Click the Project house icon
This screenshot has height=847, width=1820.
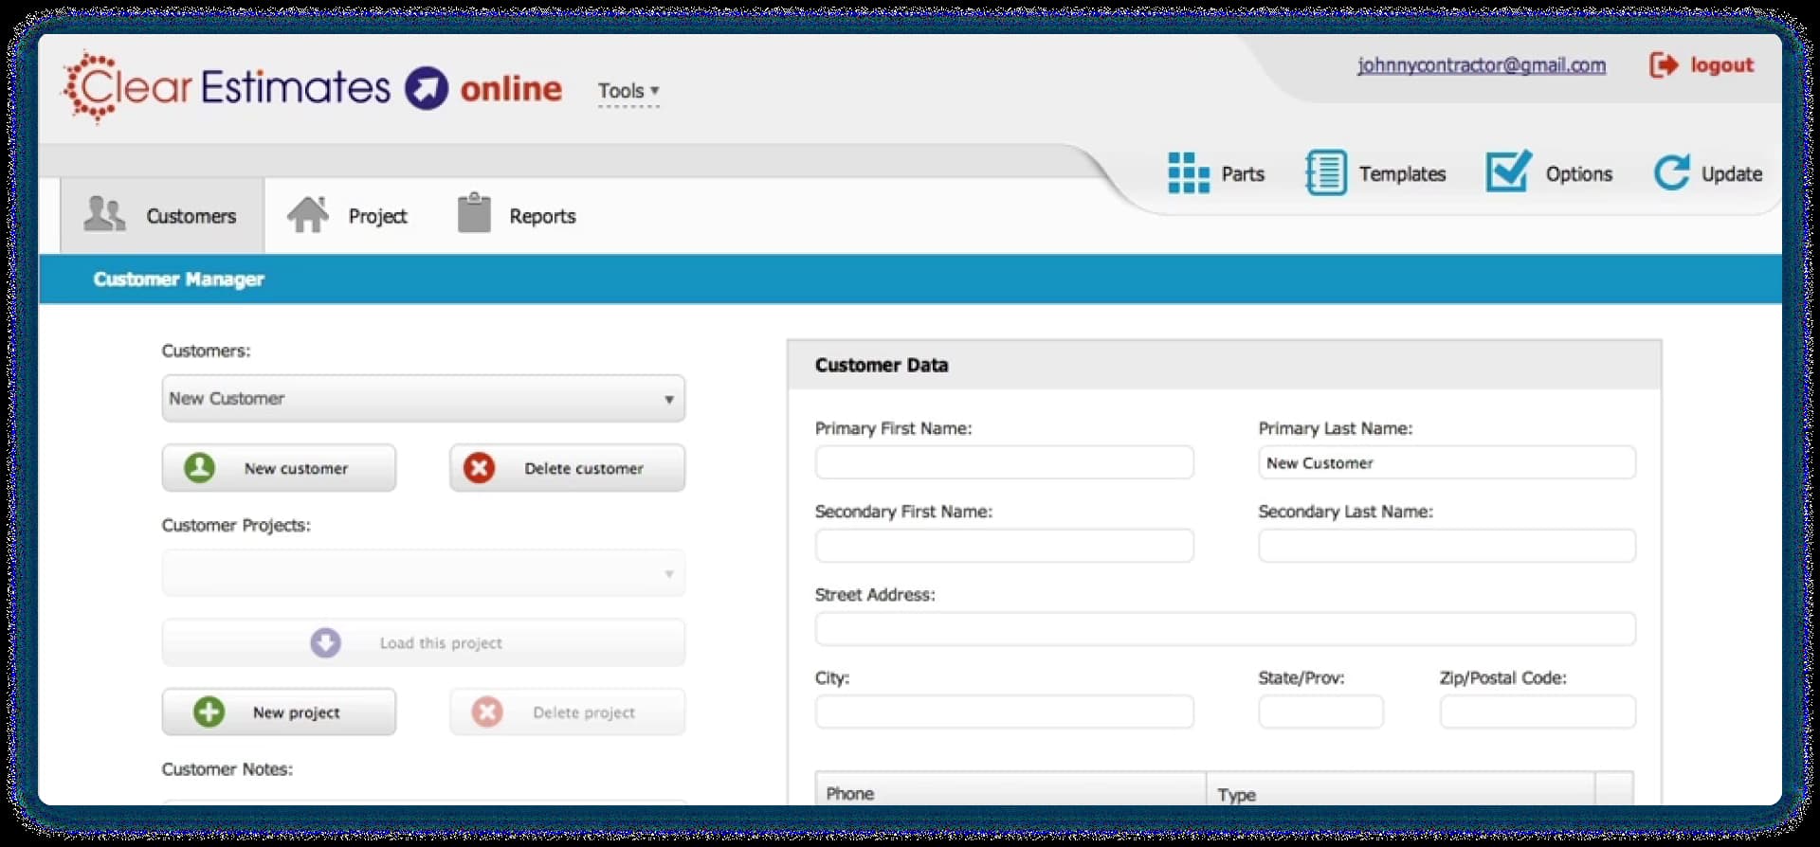308,215
